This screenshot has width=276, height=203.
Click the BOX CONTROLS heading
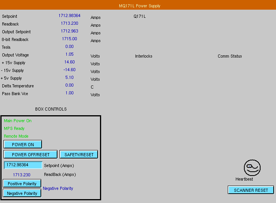point(51,109)
